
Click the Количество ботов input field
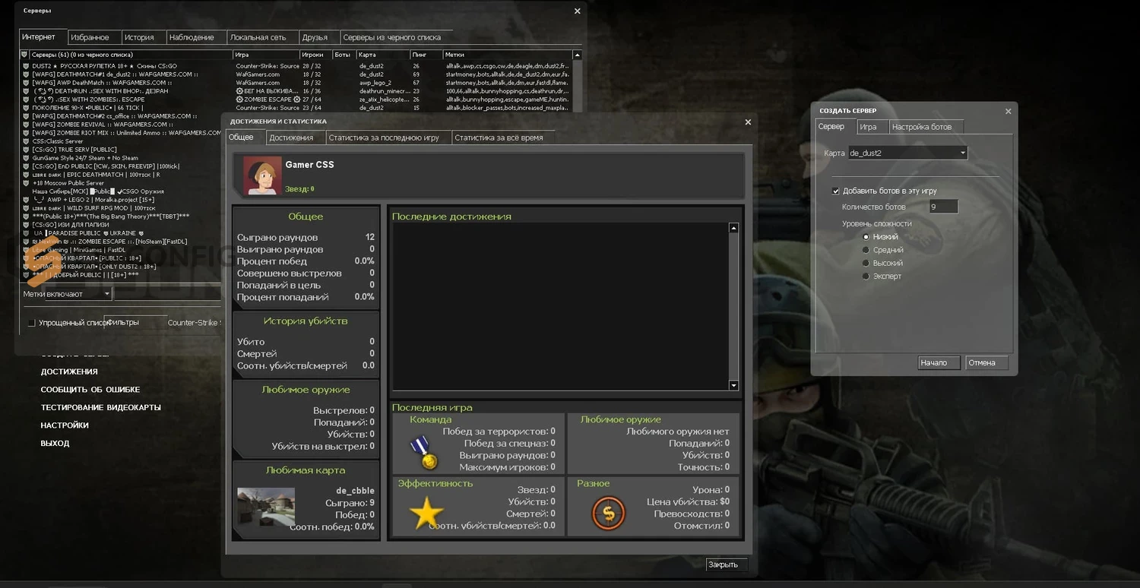point(942,206)
